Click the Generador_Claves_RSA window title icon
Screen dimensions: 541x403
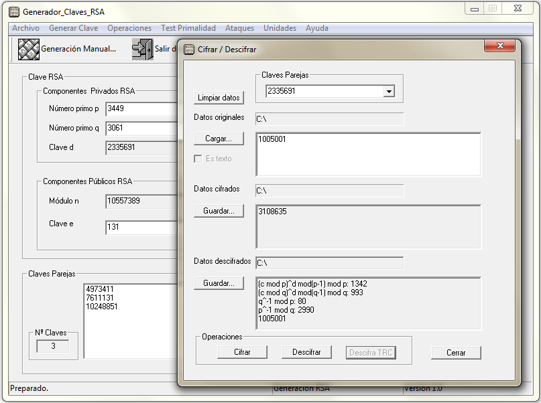click(13, 12)
